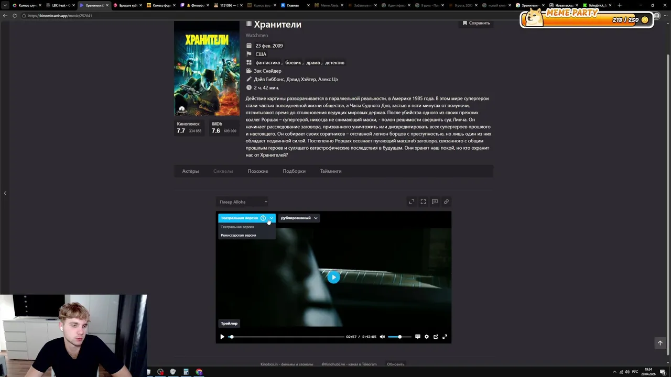The image size is (671, 377).
Task: Click the Обновить button in the footer
Action: 396,364
